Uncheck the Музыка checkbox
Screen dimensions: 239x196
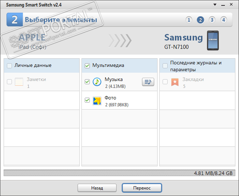tap(87, 82)
